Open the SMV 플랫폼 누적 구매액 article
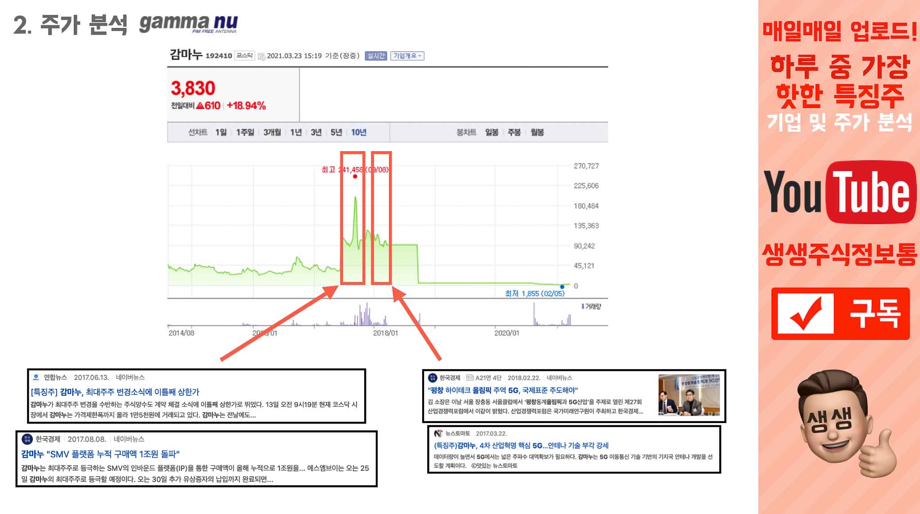920x514 pixels. pos(100,454)
